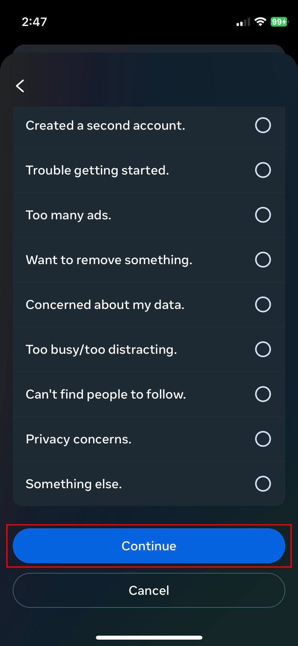Tap the home indicator bar
The image size is (298, 646).
(149, 638)
